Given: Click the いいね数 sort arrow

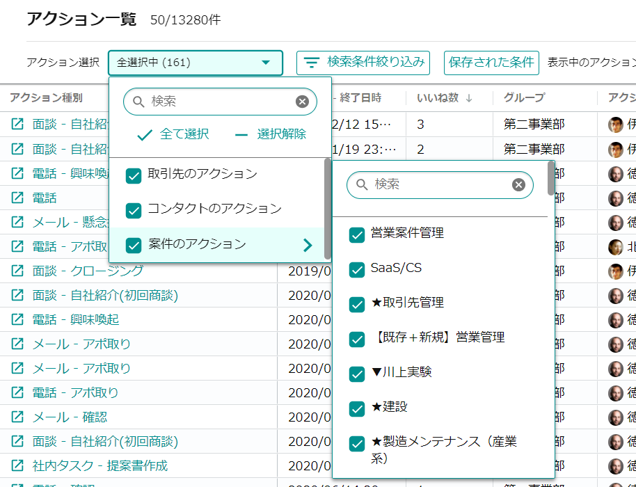Looking at the screenshot, I should click(x=469, y=98).
